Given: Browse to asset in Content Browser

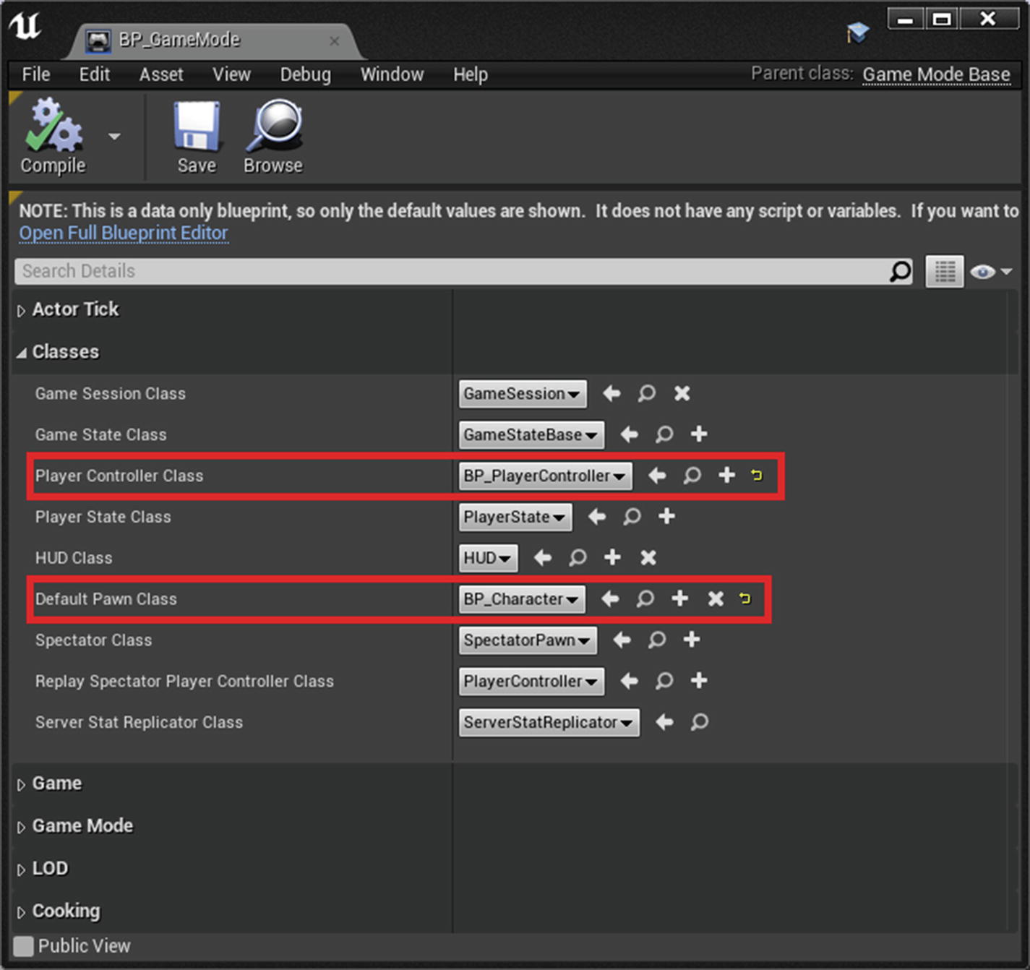Looking at the screenshot, I should (x=273, y=137).
